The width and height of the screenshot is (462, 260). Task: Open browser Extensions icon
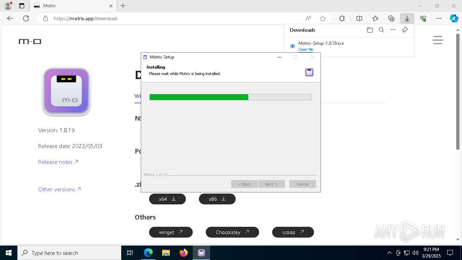[x=342, y=18]
